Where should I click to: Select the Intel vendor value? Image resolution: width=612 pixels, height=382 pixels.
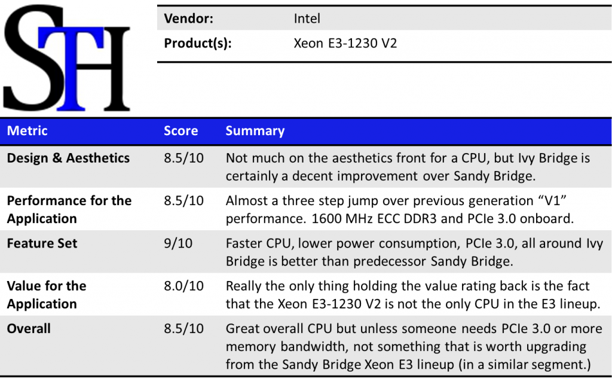coord(307,19)
